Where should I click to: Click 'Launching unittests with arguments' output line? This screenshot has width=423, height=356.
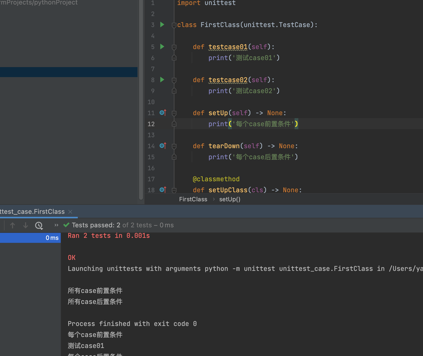click(245, 269)
